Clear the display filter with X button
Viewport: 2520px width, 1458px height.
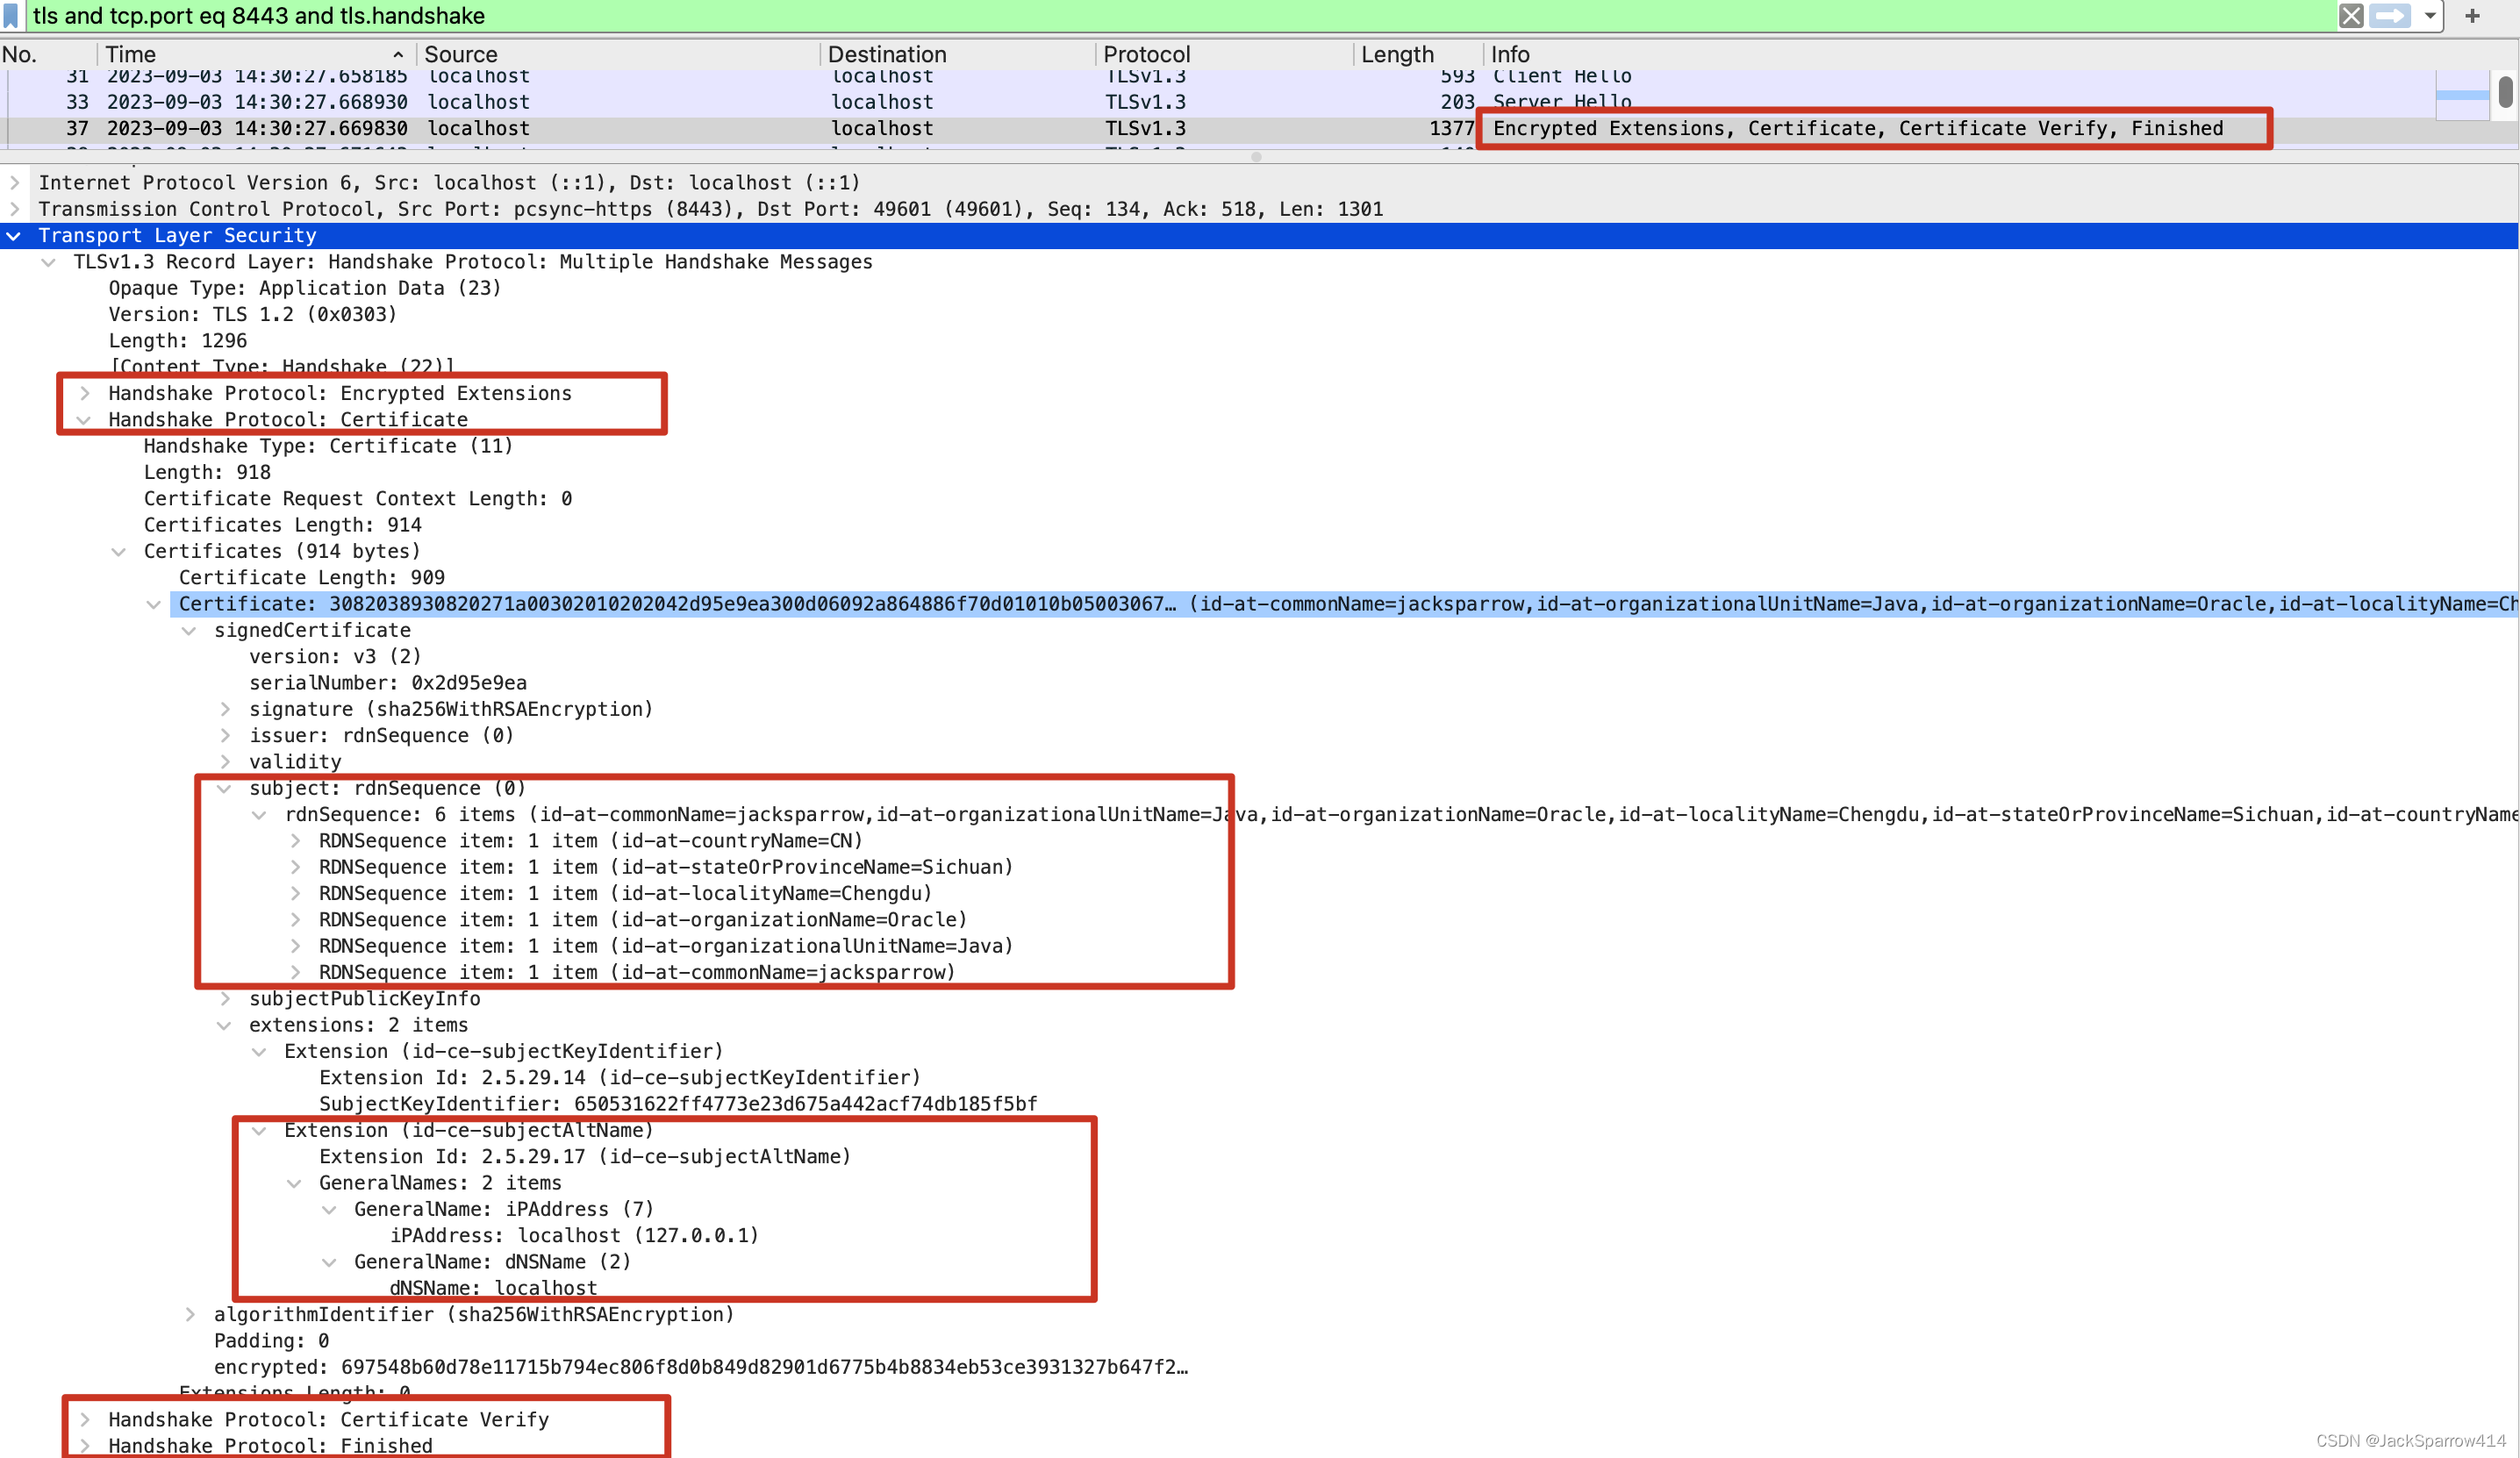pyautogui.click(x=2351, y=16)
